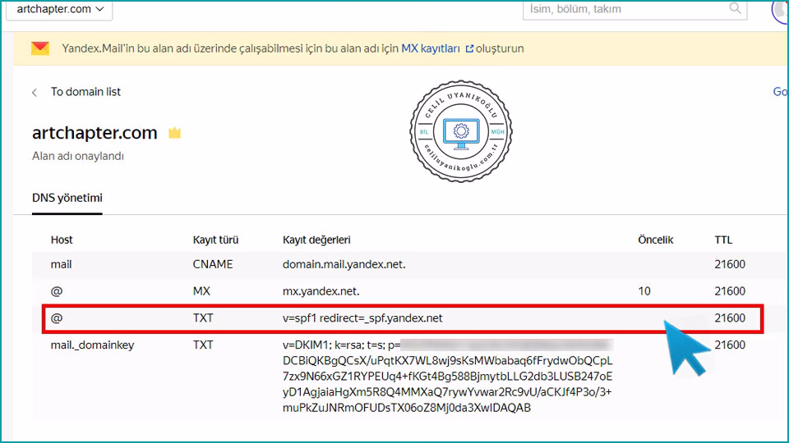789x443 pixels.
Task: Click the TTL 21600 of CNAME row
Action: pyautogui.click(x=730, y=265)
